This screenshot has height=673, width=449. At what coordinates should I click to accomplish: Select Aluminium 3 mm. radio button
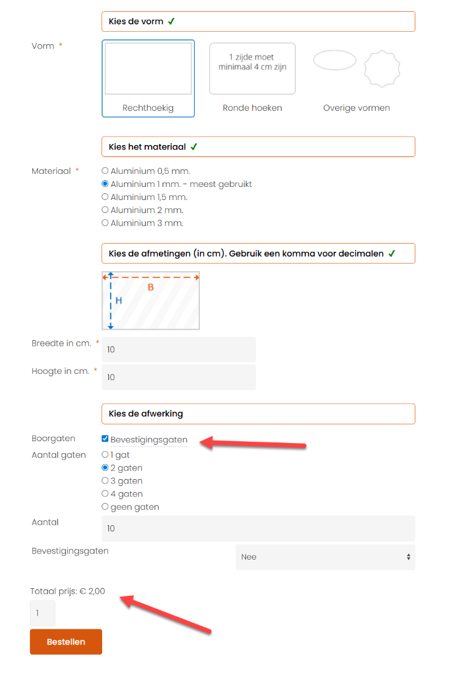105,223
